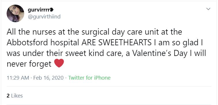The height and width of the screenshot is (105, 218).
Task: Click the capitalized word SWEETHEARTS
Action: 125,43
